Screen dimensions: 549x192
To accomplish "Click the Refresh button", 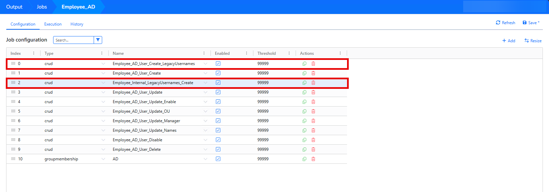I will 505,23.
